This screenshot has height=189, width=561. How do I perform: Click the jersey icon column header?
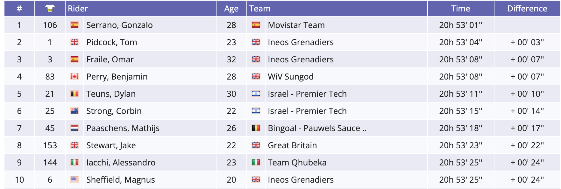pos(50,9)
